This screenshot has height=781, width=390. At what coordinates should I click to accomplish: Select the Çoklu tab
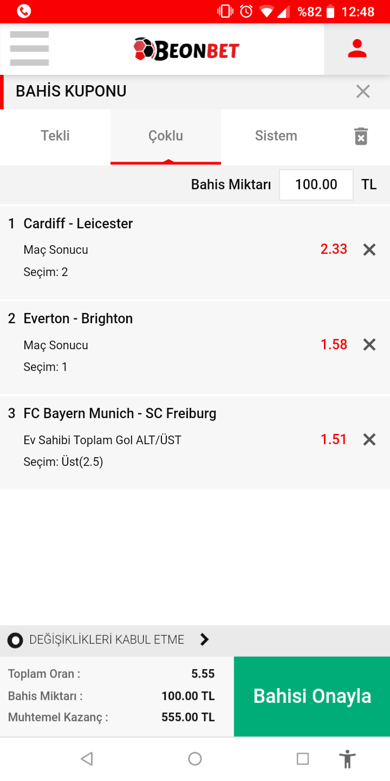coord(166,136)
